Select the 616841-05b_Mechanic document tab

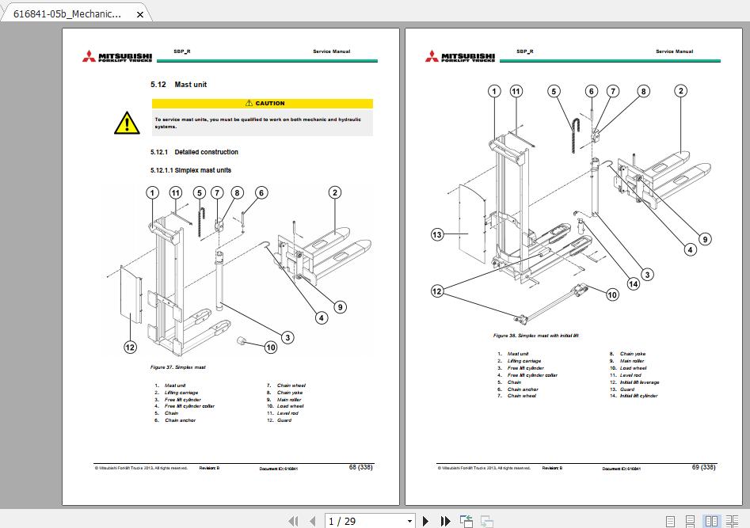[x=77, y=13]
